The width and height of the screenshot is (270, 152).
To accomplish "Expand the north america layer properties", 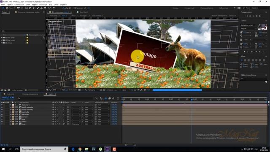I will (x=11, y=107).
